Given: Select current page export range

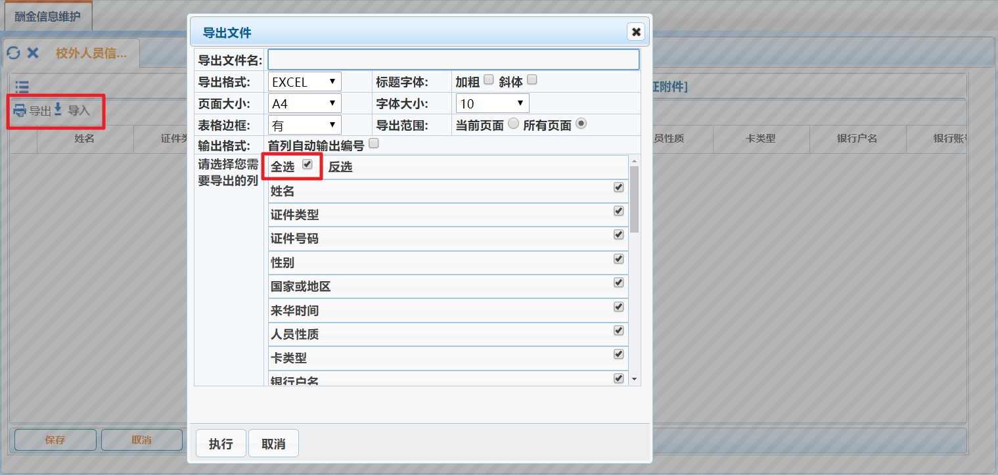Looking at the screenshot, I should click(514, 124).
